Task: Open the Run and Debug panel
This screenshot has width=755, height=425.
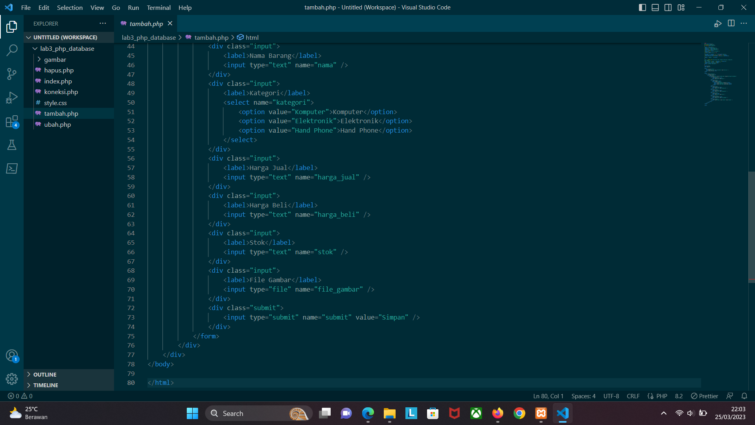Action: [x=12, y=97]
